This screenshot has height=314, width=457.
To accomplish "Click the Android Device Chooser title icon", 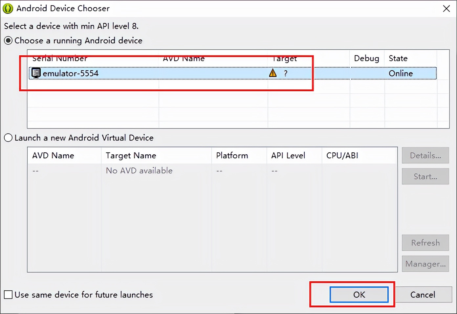I will pyautogui.click(x=8, y=9).
